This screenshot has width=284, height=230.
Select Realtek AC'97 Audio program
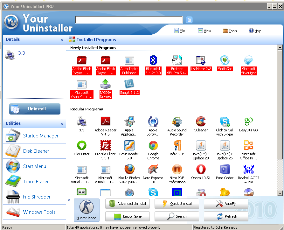tap(248, 174)
